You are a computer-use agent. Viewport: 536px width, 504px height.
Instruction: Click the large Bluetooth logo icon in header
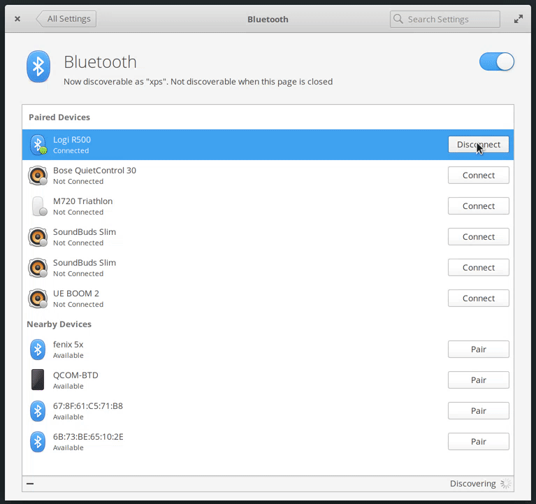click(x=38, y=66)
